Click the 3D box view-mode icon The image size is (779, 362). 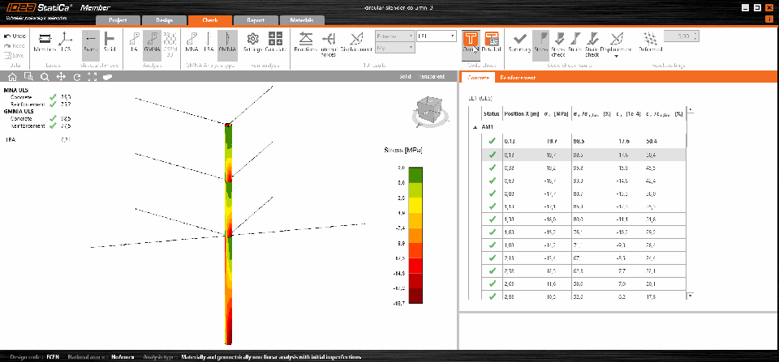108,77
